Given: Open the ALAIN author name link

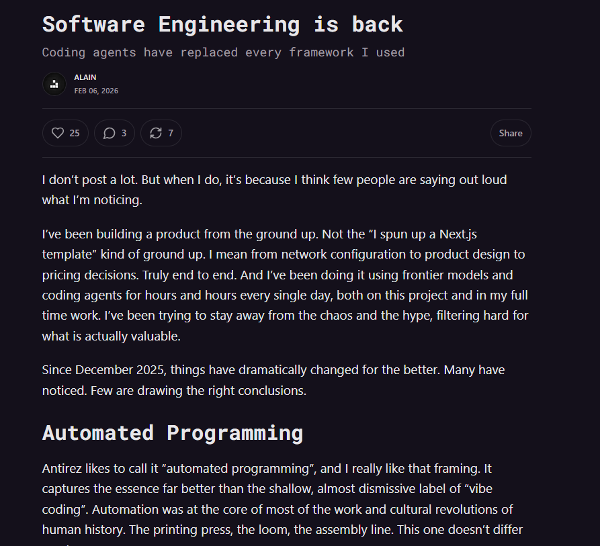Looking at the screenshot, I should tap(85, 77).
